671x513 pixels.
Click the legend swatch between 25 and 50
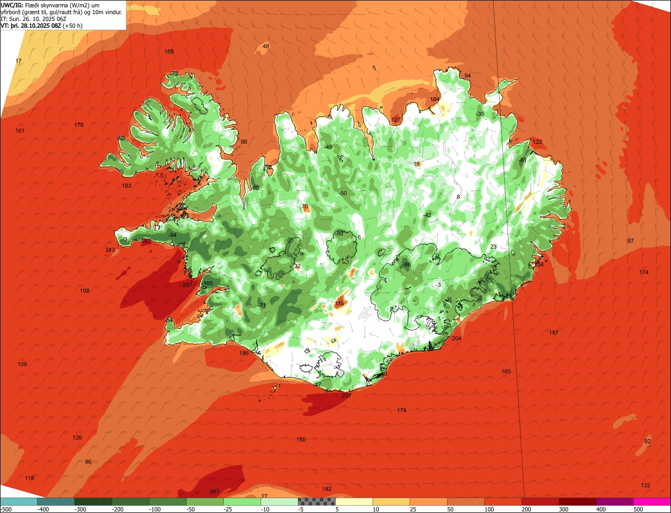tap(428, 501)
